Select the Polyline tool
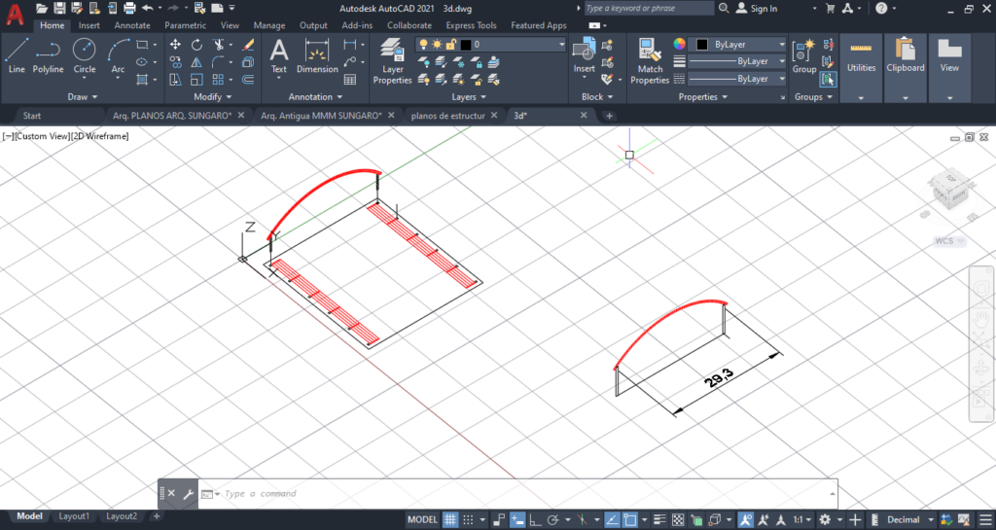Image resolution: width=996 pixels, height=530 pixels. click(x=48, y=55)
